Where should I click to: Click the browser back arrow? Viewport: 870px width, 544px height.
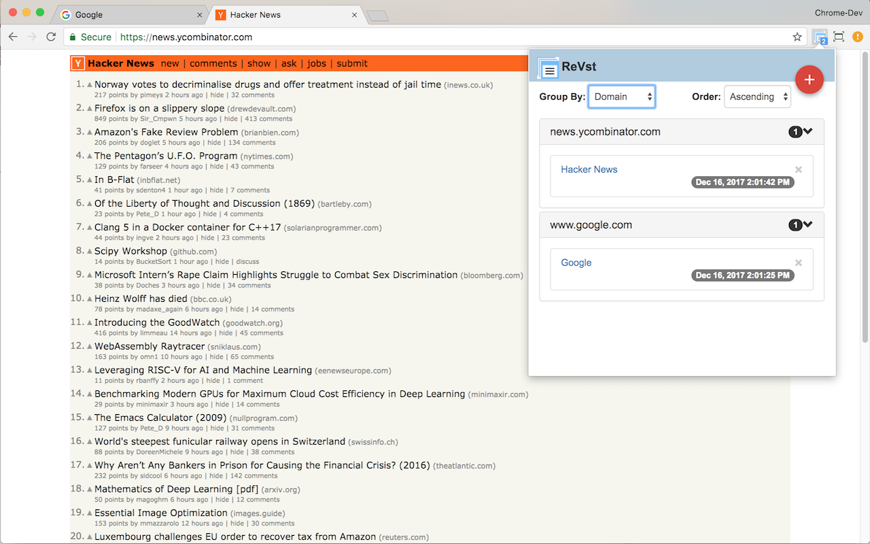(13, 37)
